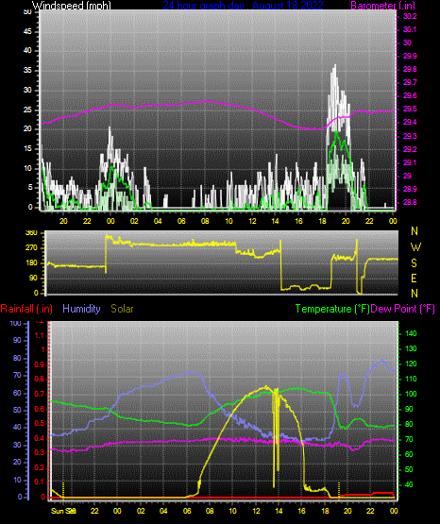
Task: Click "35" on the windspeed axis
Action: click(x=27, y=71)
